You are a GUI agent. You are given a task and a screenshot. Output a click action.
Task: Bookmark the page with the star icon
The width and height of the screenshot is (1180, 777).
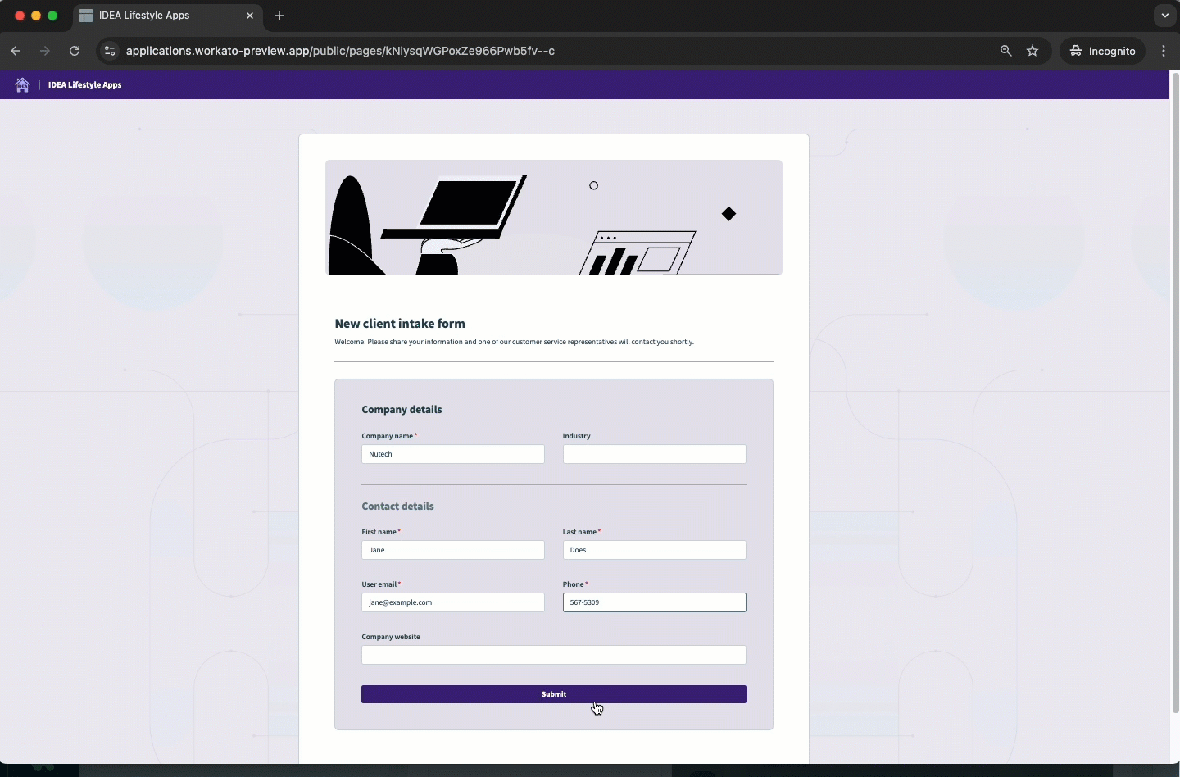click(1033, 51)
